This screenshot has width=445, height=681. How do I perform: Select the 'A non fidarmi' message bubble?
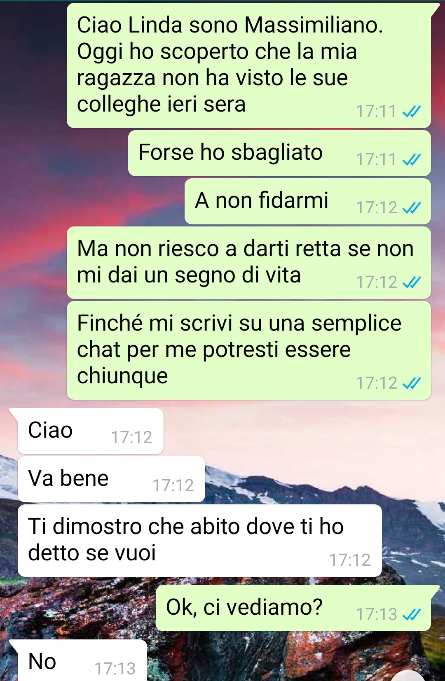[308, 201]
